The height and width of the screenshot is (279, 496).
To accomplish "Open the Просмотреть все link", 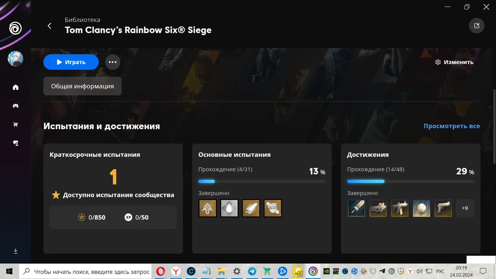I will click(x=452, y=126).
